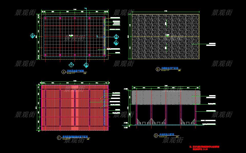Image resolution: width=246 pixels, height=153 pixels.
Task: Select the bottom-right magenta column in plan A
Action: [104, 55]
